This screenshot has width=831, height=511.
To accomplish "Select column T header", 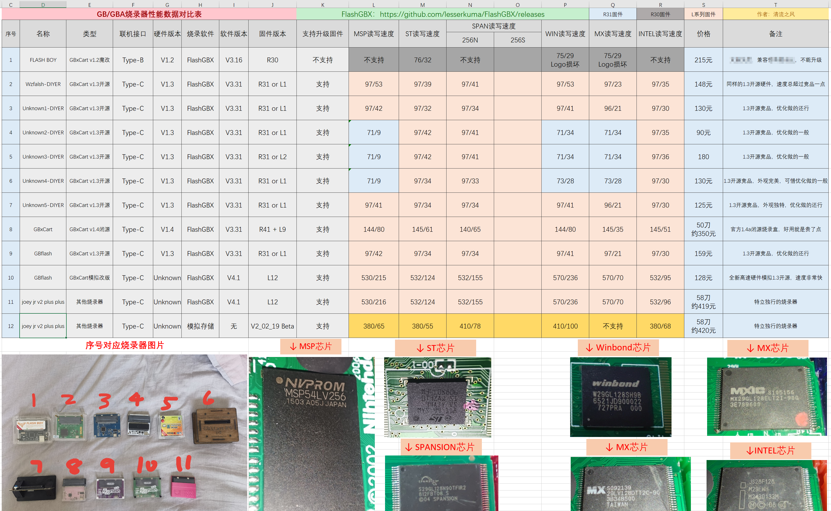I will [775, 5].
